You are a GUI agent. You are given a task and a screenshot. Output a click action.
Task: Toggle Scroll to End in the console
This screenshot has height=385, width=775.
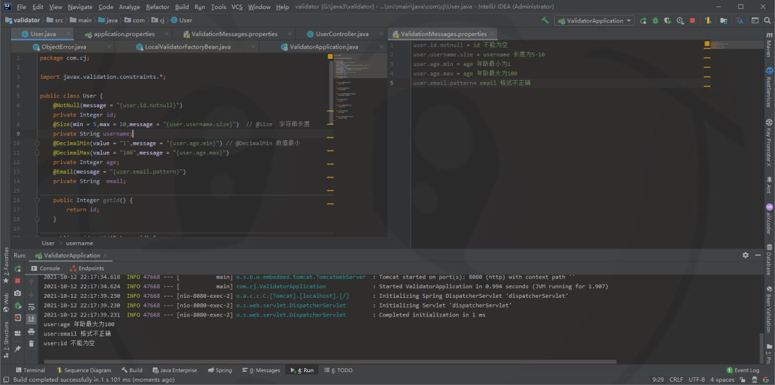click(x=31, y=318)
